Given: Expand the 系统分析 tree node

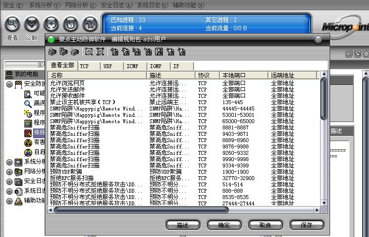Looking at the screenshot, I should click(9, 162).
